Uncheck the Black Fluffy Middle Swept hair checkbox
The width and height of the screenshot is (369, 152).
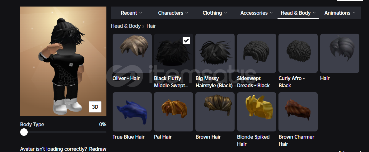tap(186, 40)
